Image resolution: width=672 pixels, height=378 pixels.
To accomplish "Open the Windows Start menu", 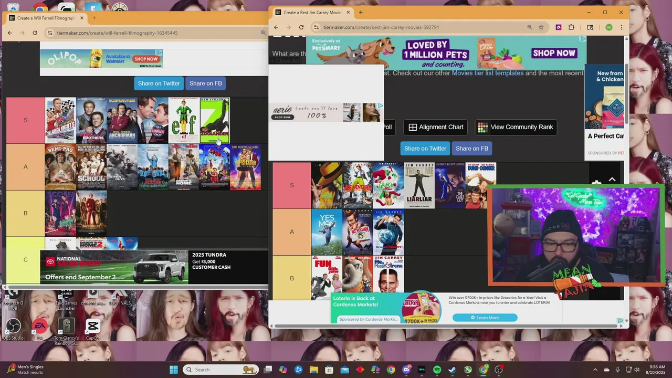I will [174, 370].
